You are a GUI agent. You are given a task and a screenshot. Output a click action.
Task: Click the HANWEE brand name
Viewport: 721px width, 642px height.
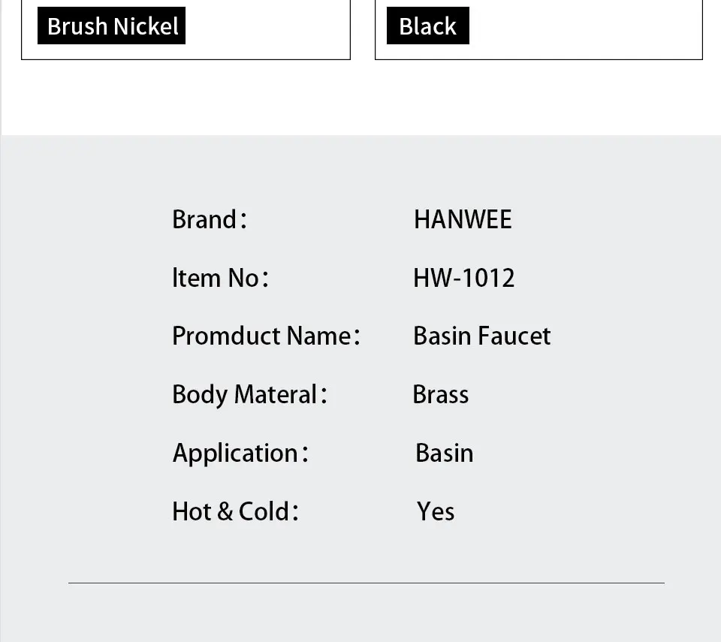point(463,219)
